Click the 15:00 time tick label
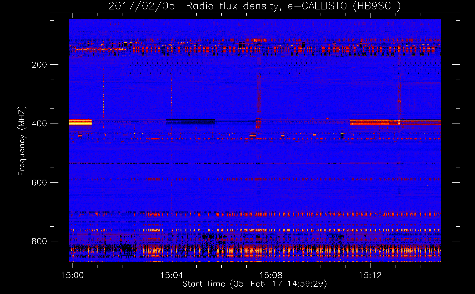This screenshot has width=475, height=294. point(72,275)
